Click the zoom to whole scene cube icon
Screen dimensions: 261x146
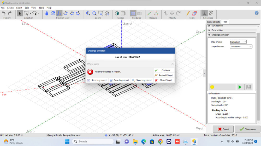click(107, 13)
